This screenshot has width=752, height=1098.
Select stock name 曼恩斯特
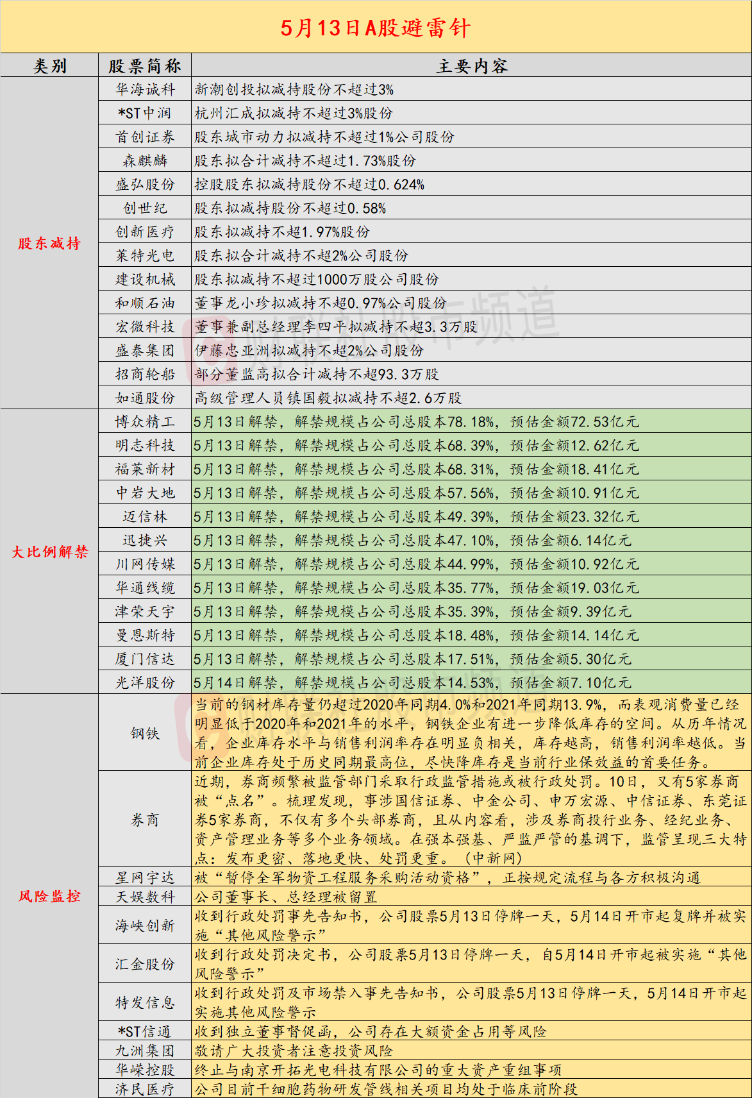145,635
